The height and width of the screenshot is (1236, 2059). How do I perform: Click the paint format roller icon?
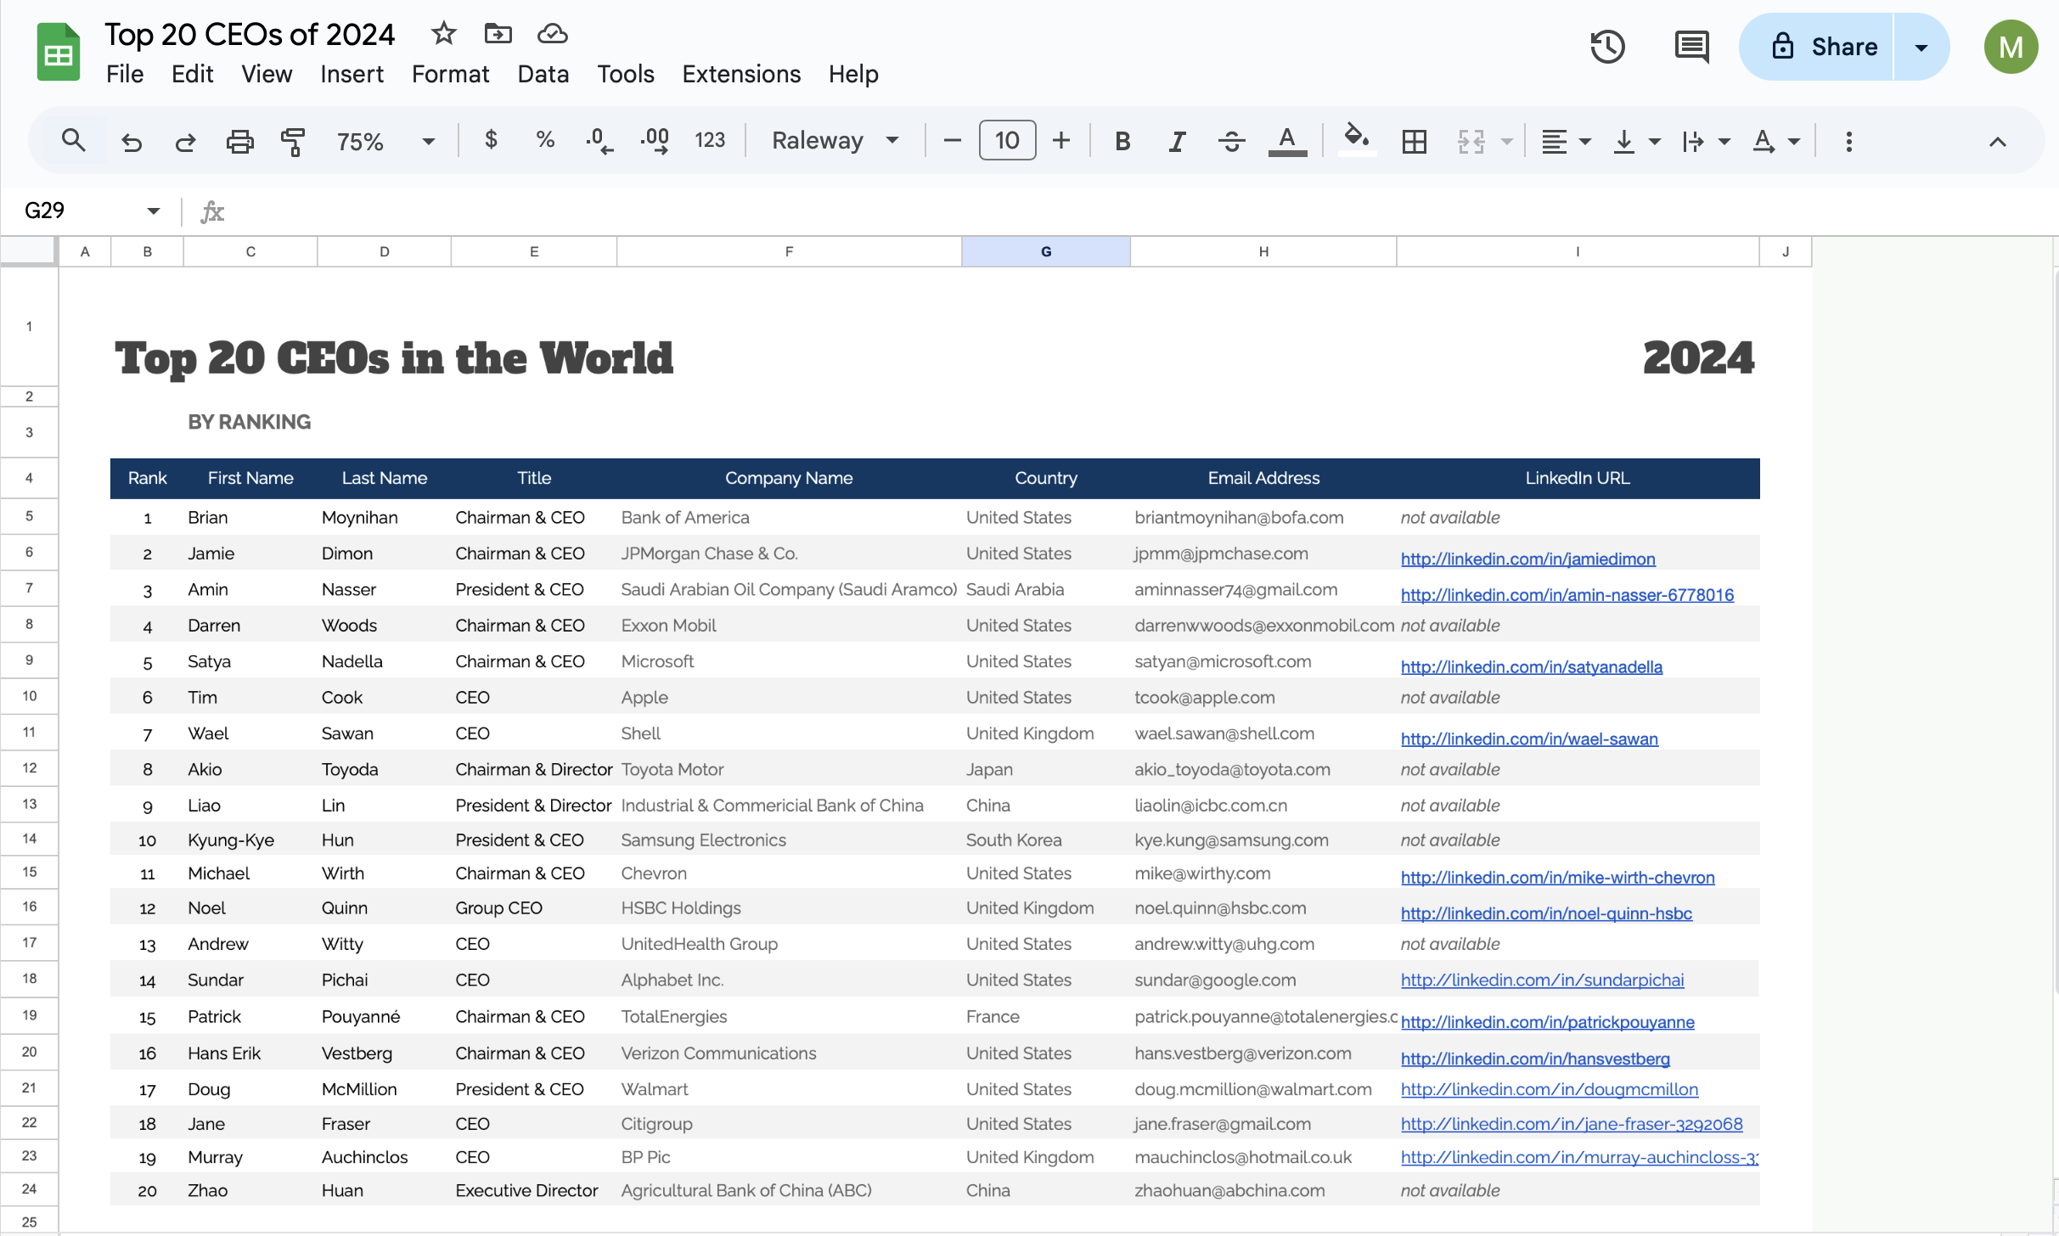293,141
